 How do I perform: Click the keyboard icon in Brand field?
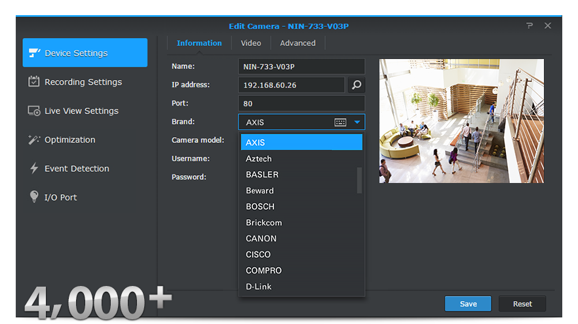coord(340,122)
